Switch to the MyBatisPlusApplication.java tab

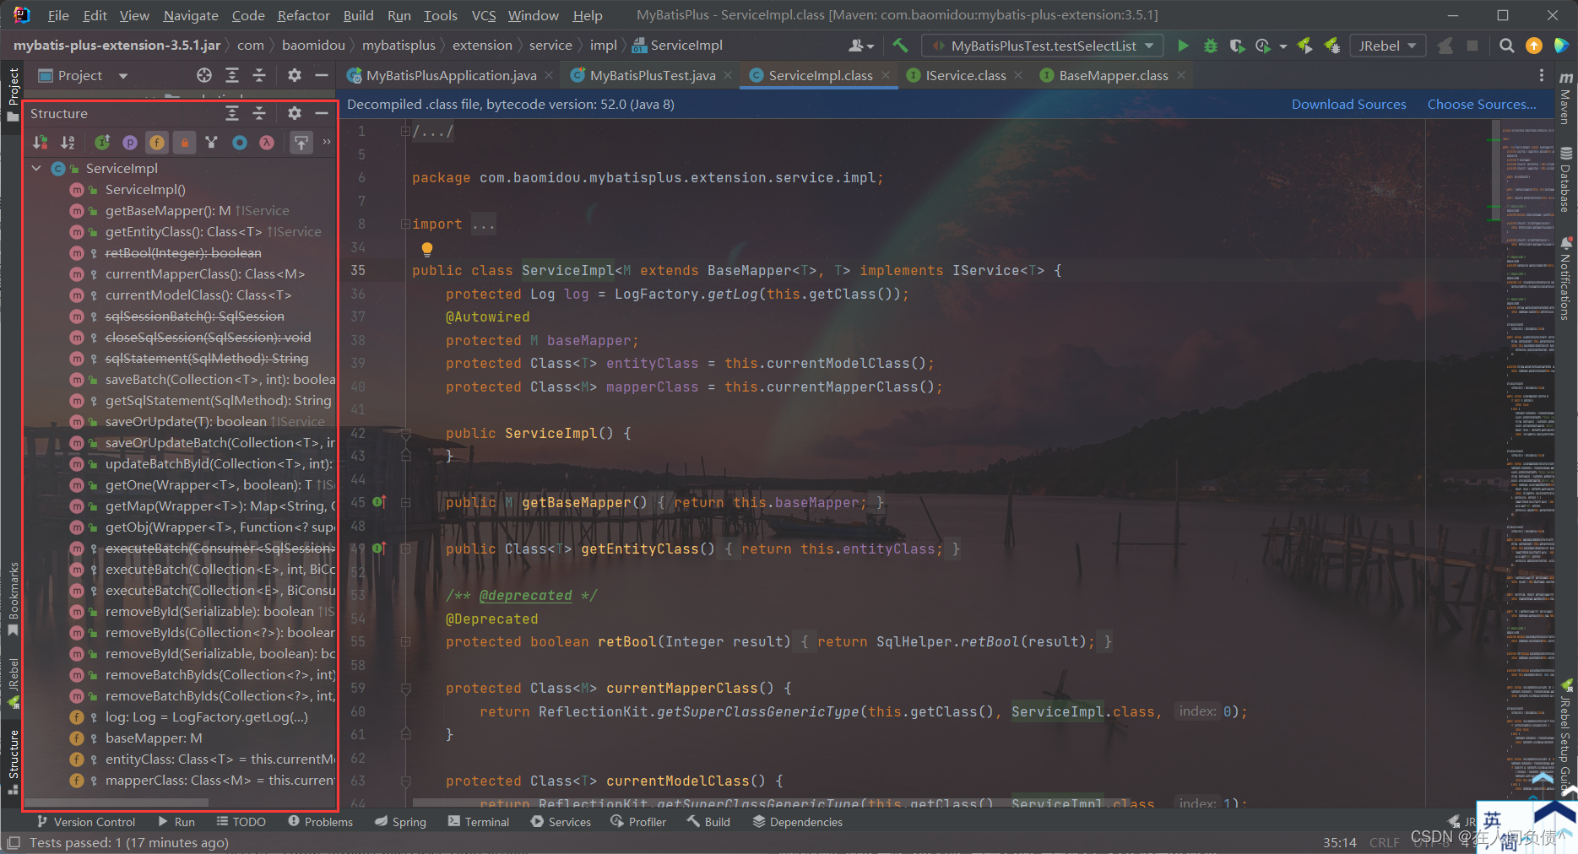click(x=451, y=75)
